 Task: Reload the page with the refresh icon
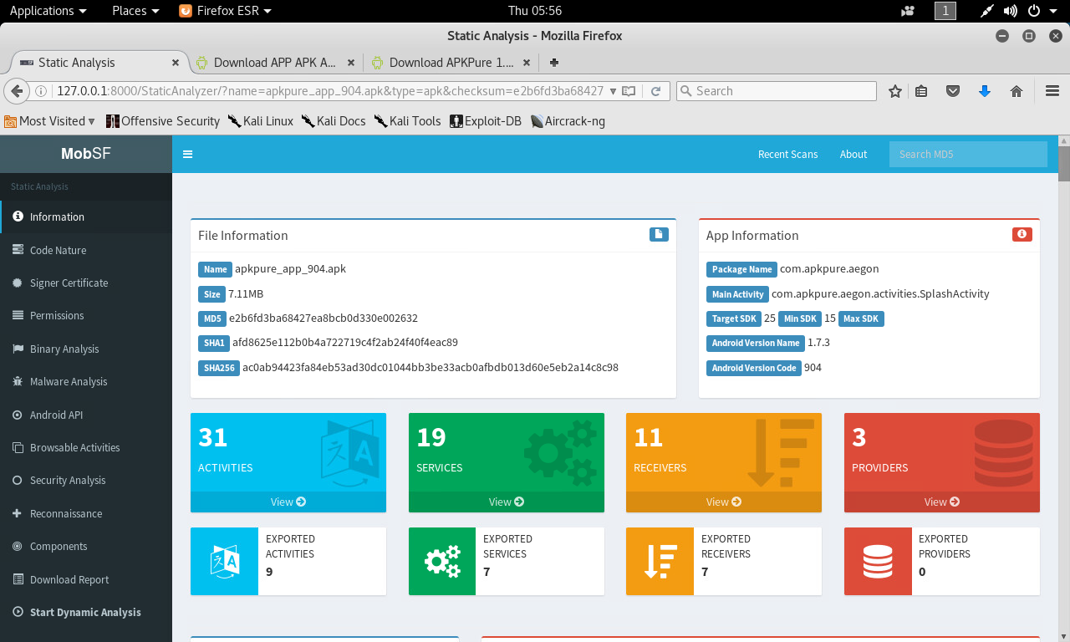point(656,91)
